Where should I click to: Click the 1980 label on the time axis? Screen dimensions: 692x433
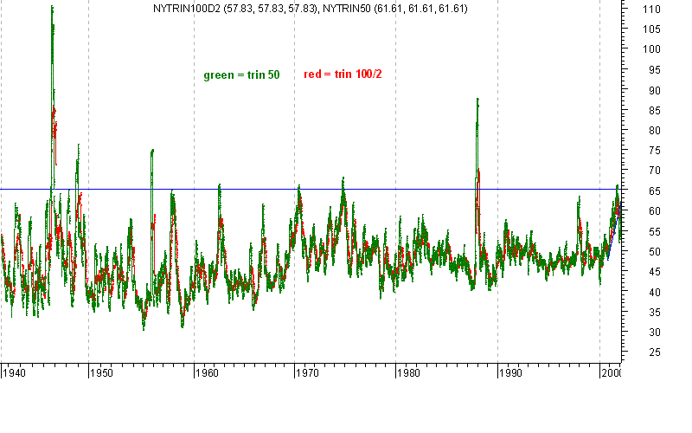pyautogui.click(x=408, y=373)
